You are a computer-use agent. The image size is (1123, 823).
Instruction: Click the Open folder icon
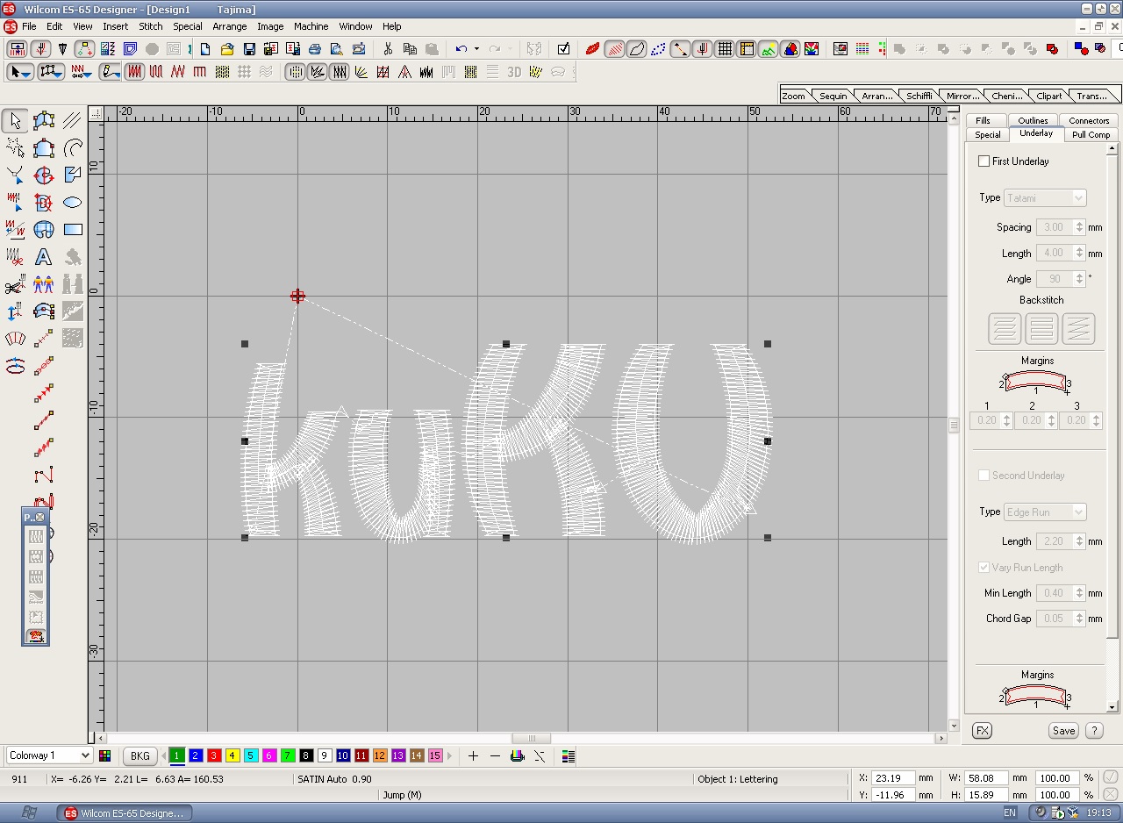click(227, 49)
